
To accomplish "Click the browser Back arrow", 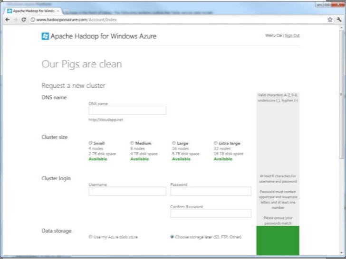I will (8, 19).
